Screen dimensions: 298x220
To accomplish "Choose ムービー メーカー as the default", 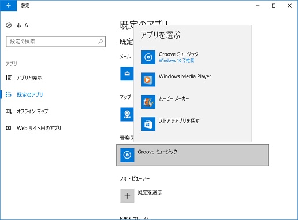I will click(x=192, y=102).
